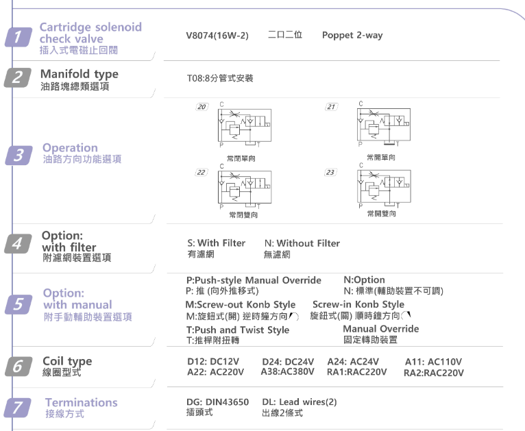The height and width of the screenshot is (431, 525).
Task: Click the '20' label tag
Action: [x=202, y=107]
